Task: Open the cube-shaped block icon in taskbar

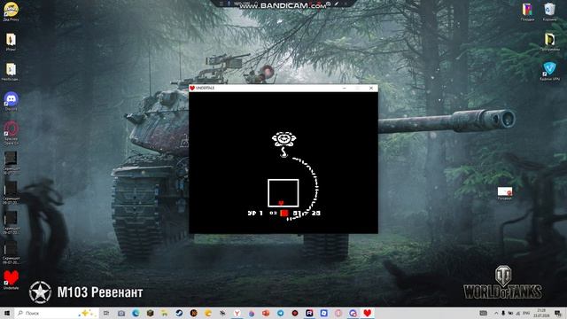Action: [x=150, y=313]
